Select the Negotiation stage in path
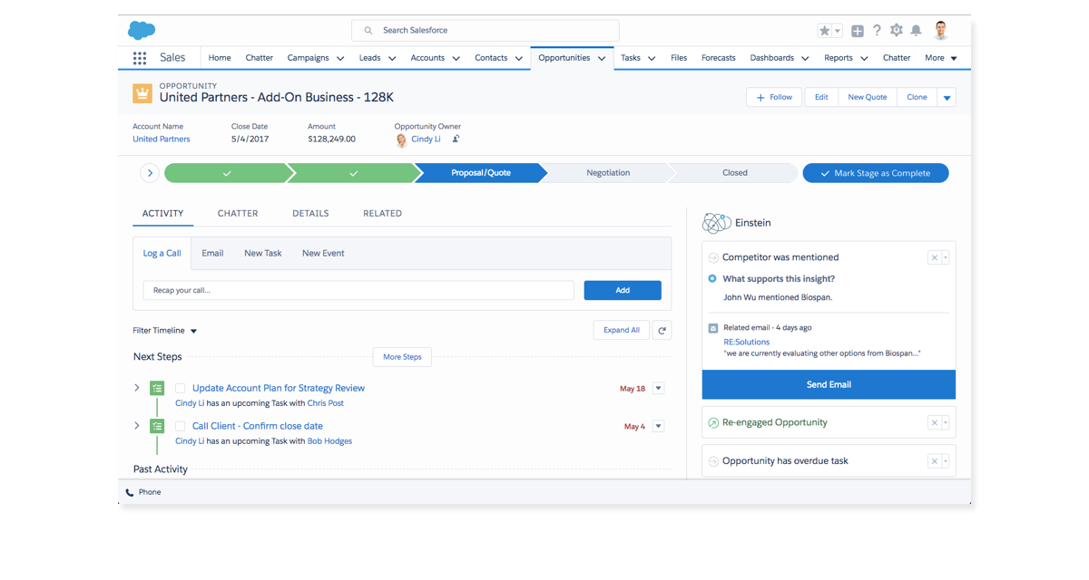The height and width of the screenshot is (580, 1089). [x=608, y=173]
